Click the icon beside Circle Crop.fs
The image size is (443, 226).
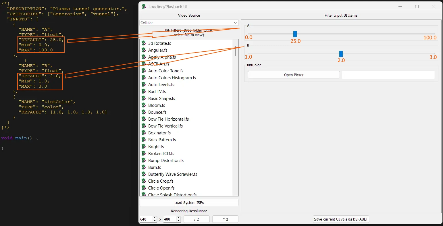[x=144, y=181]
